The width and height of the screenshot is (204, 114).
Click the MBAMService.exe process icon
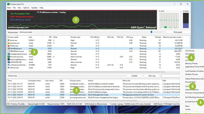(x=9, y=51)
